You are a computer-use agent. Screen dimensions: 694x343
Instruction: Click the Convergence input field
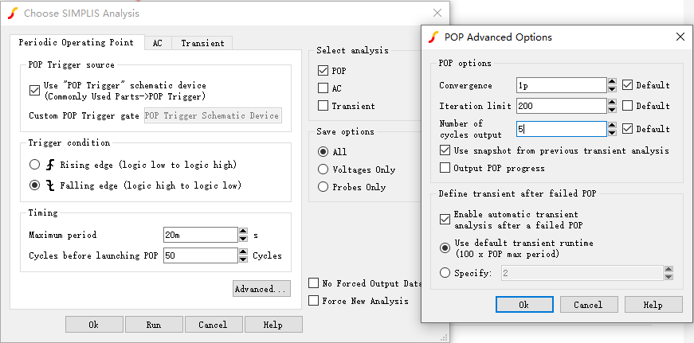tap(561, 86)
